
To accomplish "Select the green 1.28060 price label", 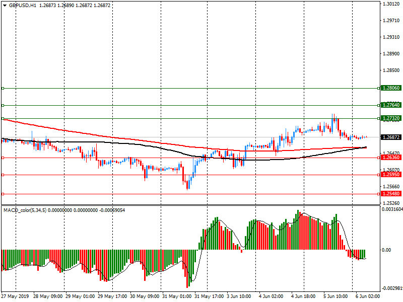I will tap(391, 88).
